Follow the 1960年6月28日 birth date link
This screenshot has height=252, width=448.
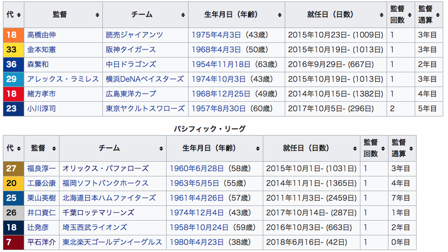pos(197,169)
